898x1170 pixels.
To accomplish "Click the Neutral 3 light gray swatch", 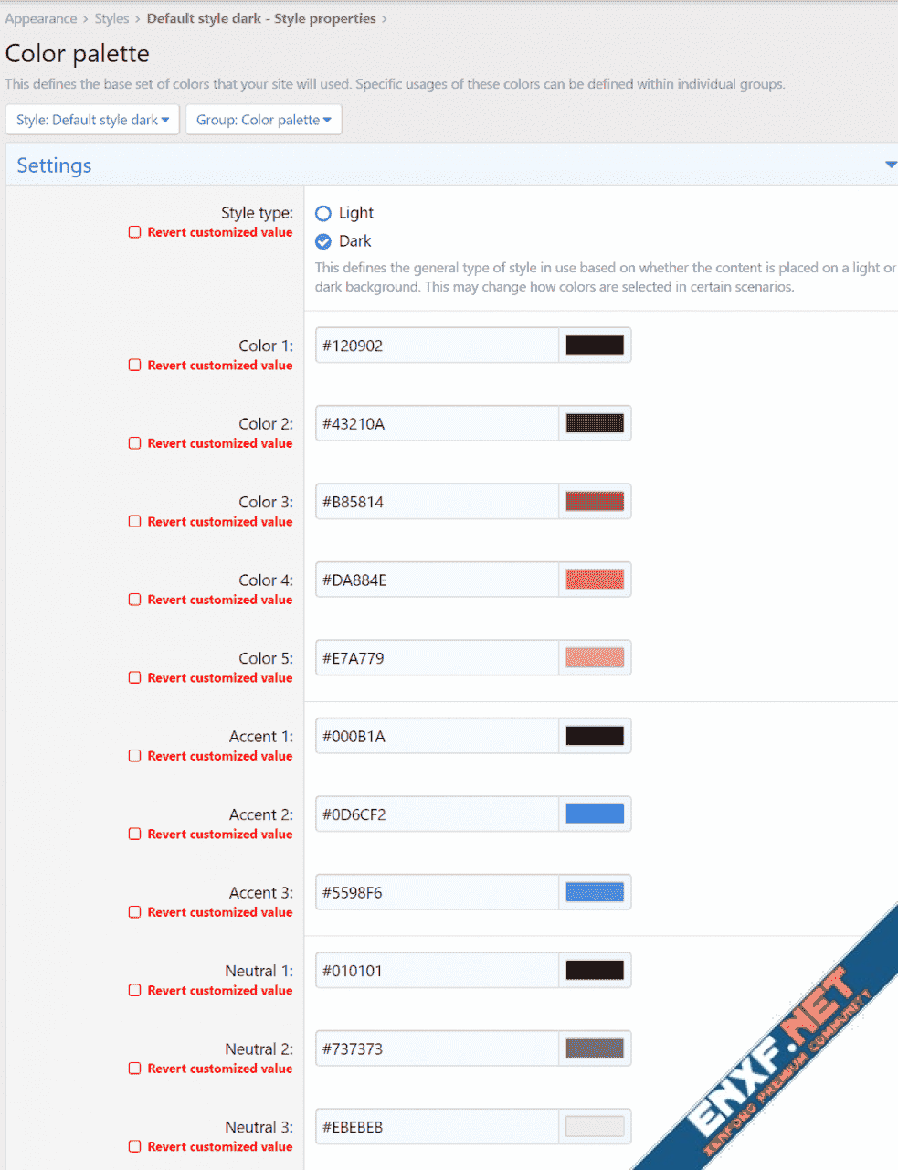I will pyautogui.click(x=595, y=1127).
